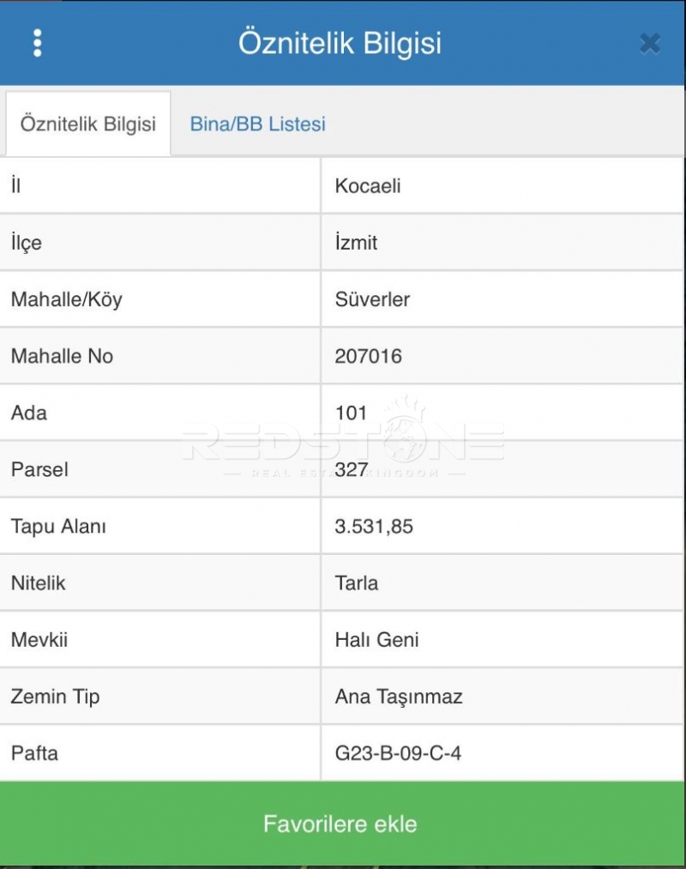This screenshot has height=869, width=686.
Task: Close the Öznitelik Bilgisi dialog
Action: (x=650, y=43)
